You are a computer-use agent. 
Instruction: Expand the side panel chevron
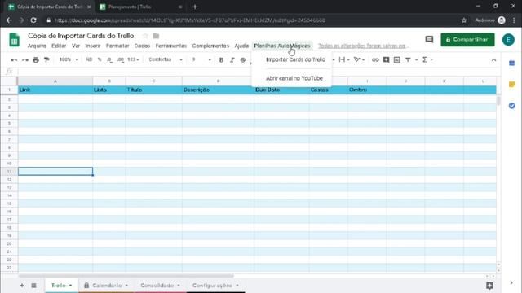point(511,283)
